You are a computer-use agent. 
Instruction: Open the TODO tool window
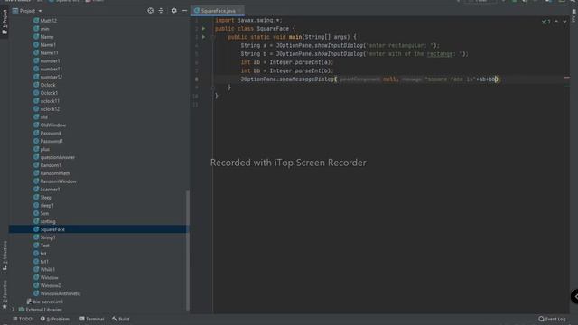(23, 319)
